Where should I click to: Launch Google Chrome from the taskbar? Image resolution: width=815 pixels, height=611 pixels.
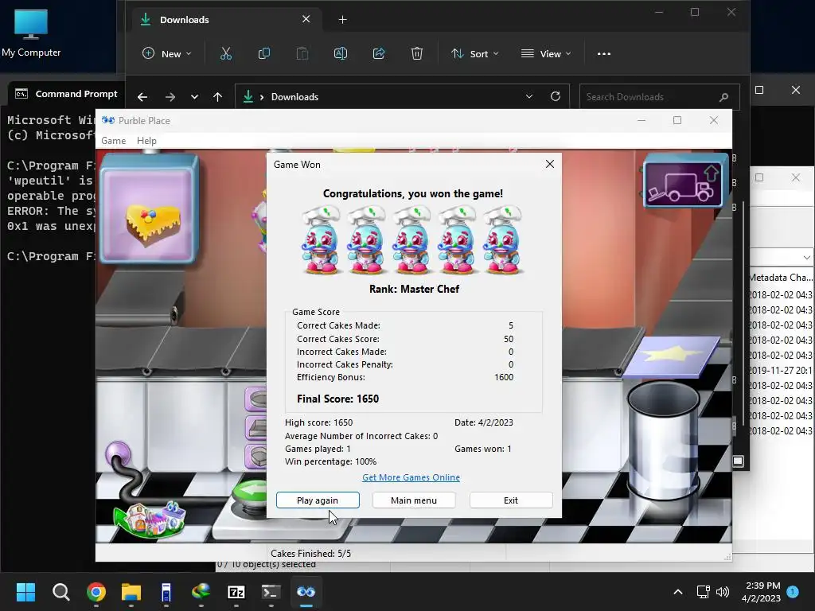(x=96, y=592)
